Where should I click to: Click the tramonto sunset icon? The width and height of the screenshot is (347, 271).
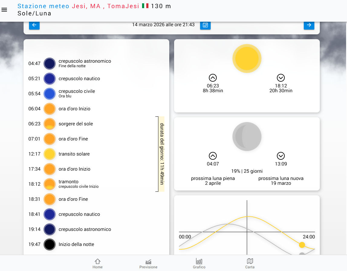(x=50, y=184)
